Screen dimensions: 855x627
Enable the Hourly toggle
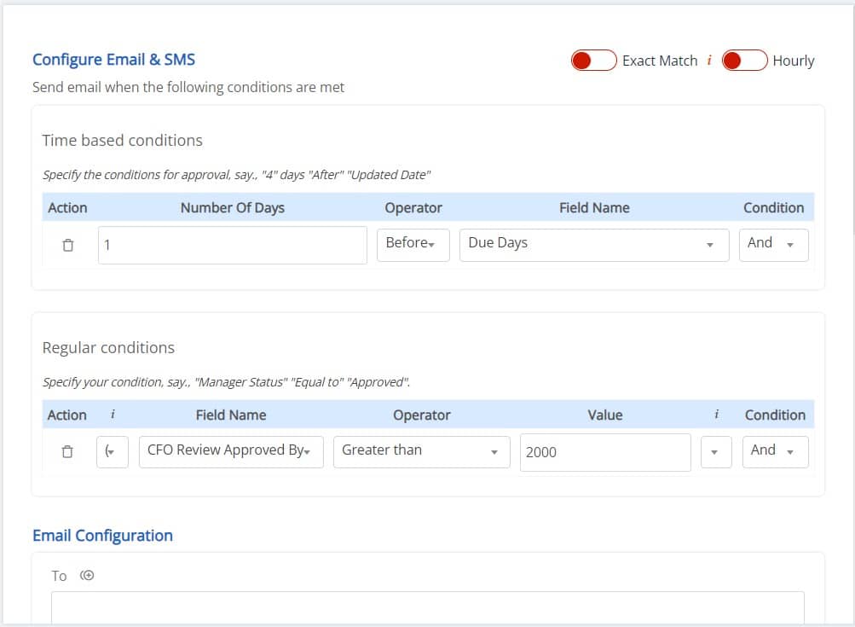pos(744,60)
